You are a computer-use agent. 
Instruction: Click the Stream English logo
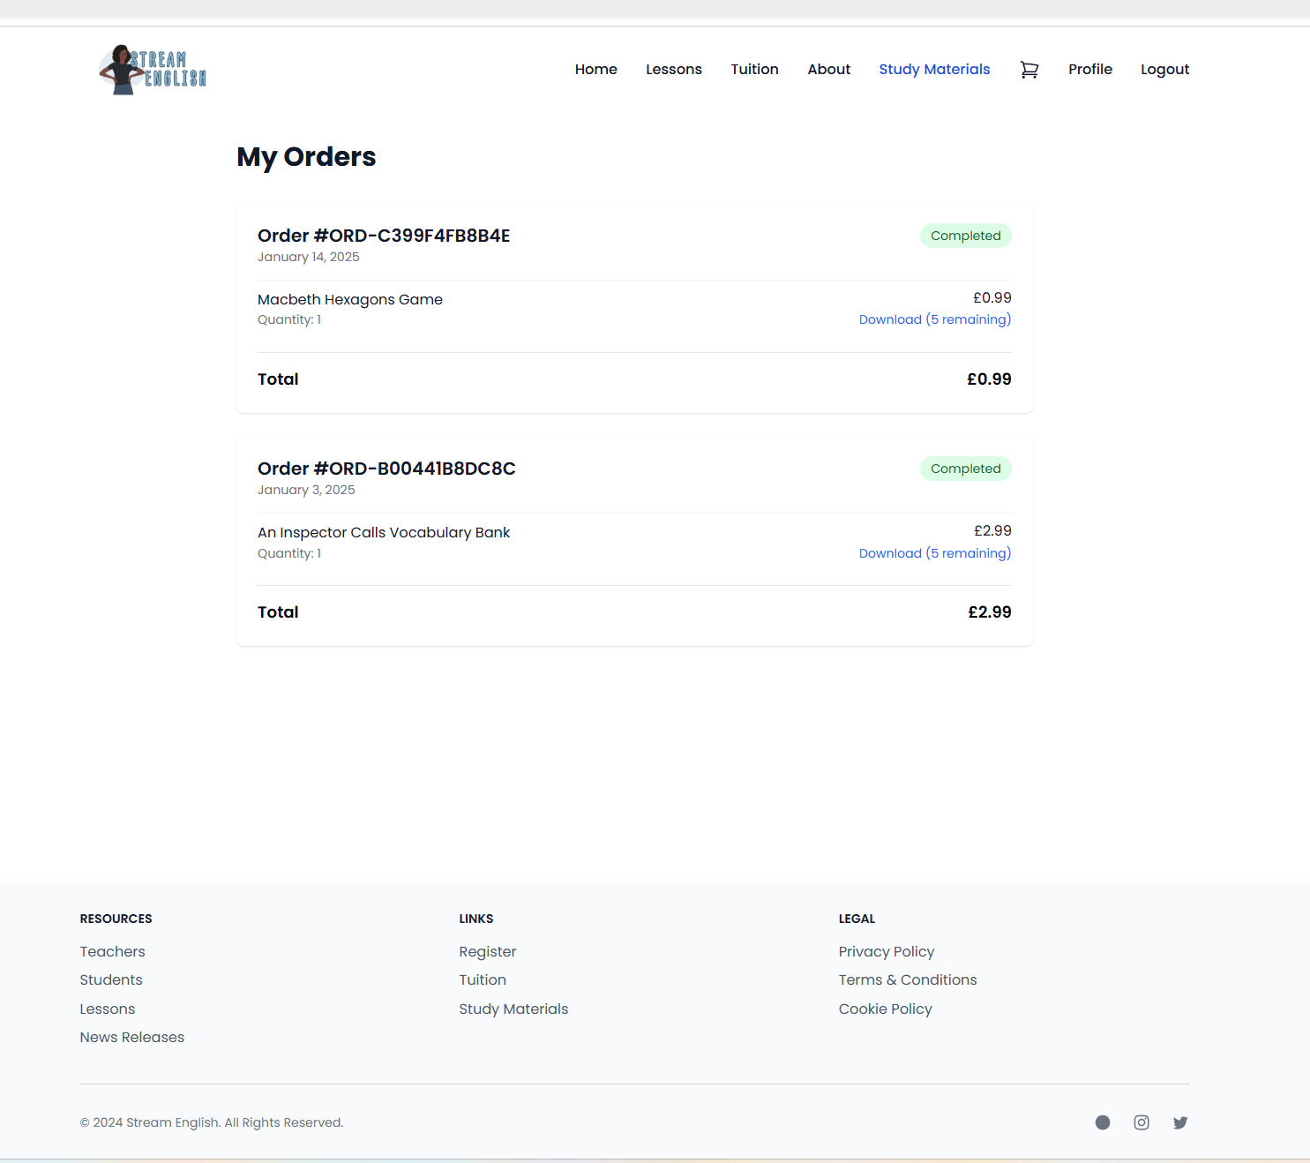click(153, 70)
